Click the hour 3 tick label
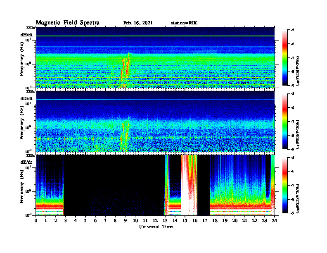This screenshot has height=253, width=327. 66,220
